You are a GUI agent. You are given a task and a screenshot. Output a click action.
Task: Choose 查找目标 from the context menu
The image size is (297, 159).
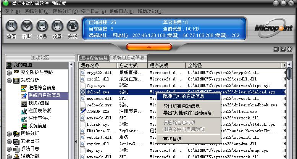189,139
